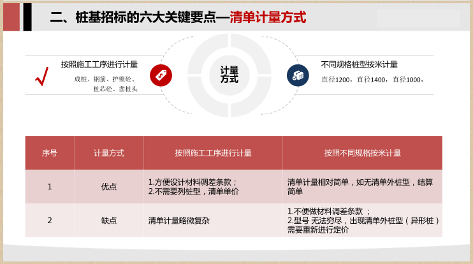Click the red price tag circle icon
Screen dimensions: 473x264
(161, 75)
